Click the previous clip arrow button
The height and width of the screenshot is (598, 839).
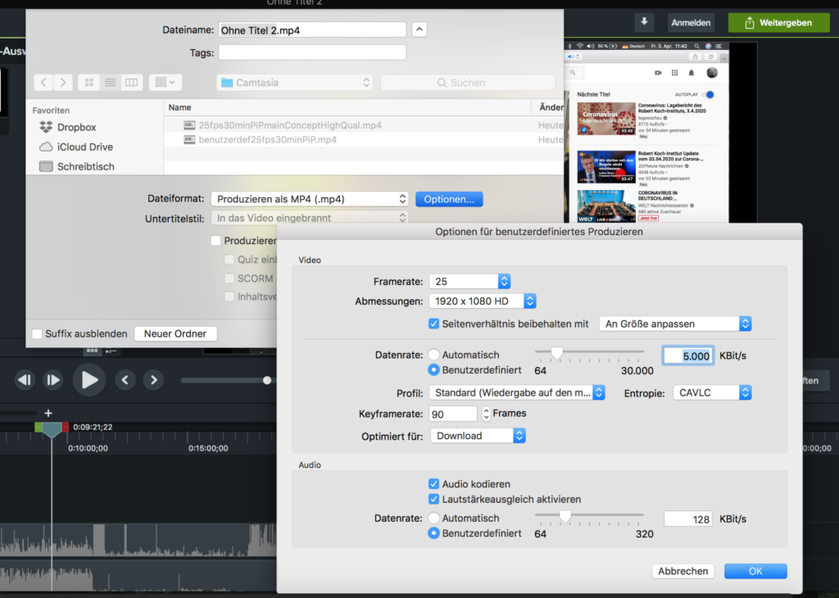click(x=125, y=380)
